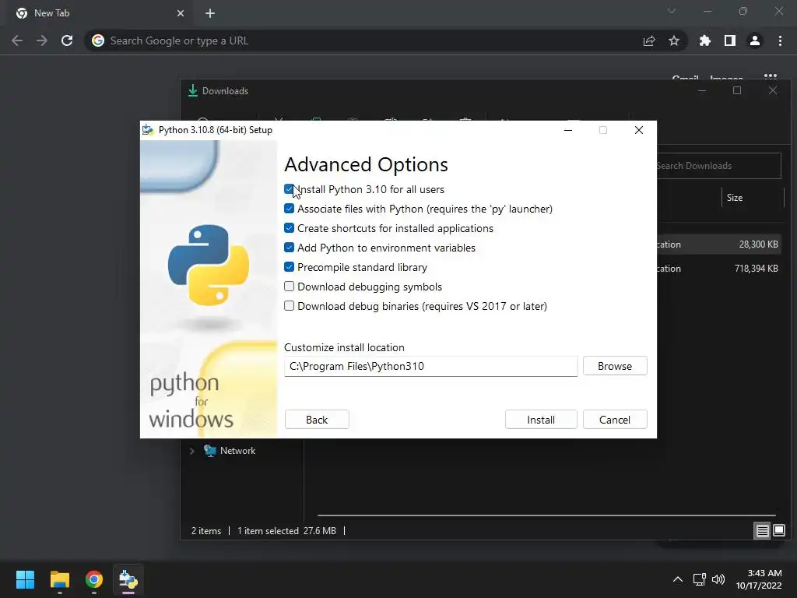This screenshot has height=598, width=797.
Task: Open volume control in tray
Action: point(718,579)
